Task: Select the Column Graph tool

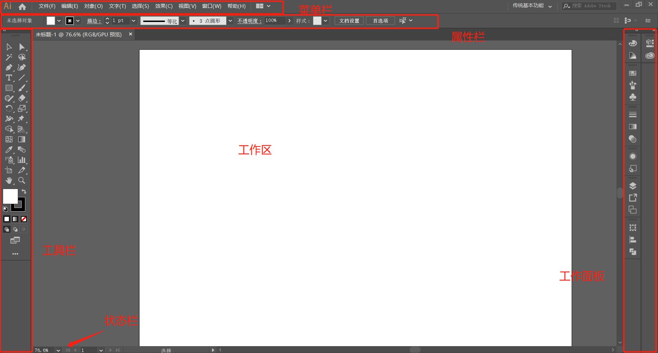Action: point(22,160)
